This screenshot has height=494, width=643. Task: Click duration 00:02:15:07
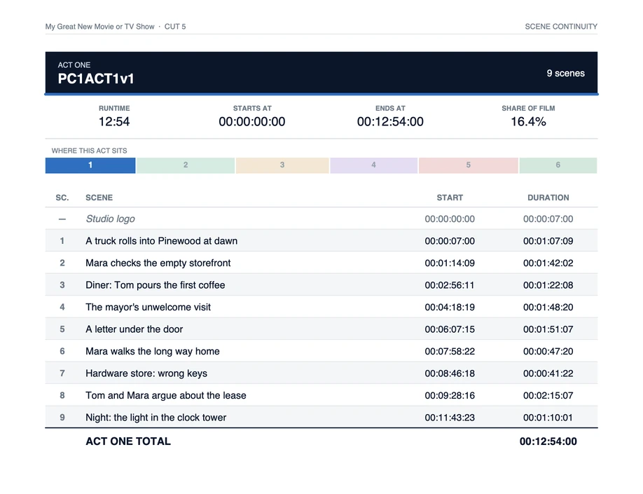click(x=548, y=395)
